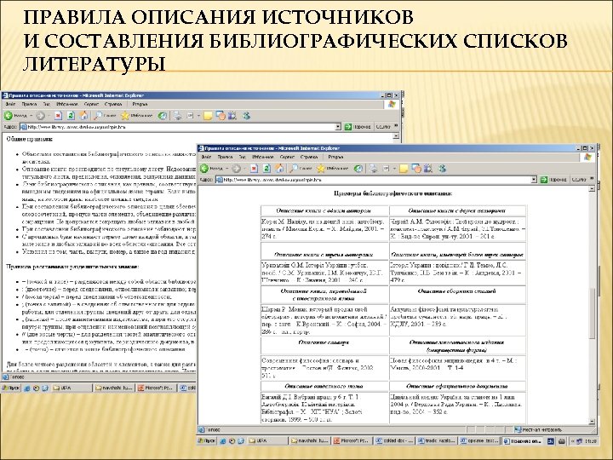This screenshot has width=613, height=460.
Task: Open History in the rear browser window
Action: pos(163,116)
